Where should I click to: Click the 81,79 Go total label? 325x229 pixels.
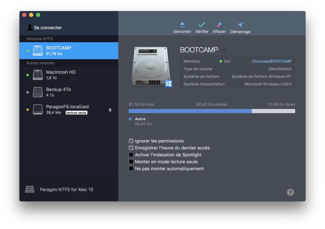[141, 105]
